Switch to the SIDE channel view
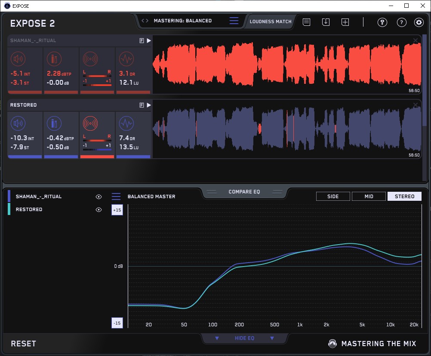431x356 pixels. (333, 196)
